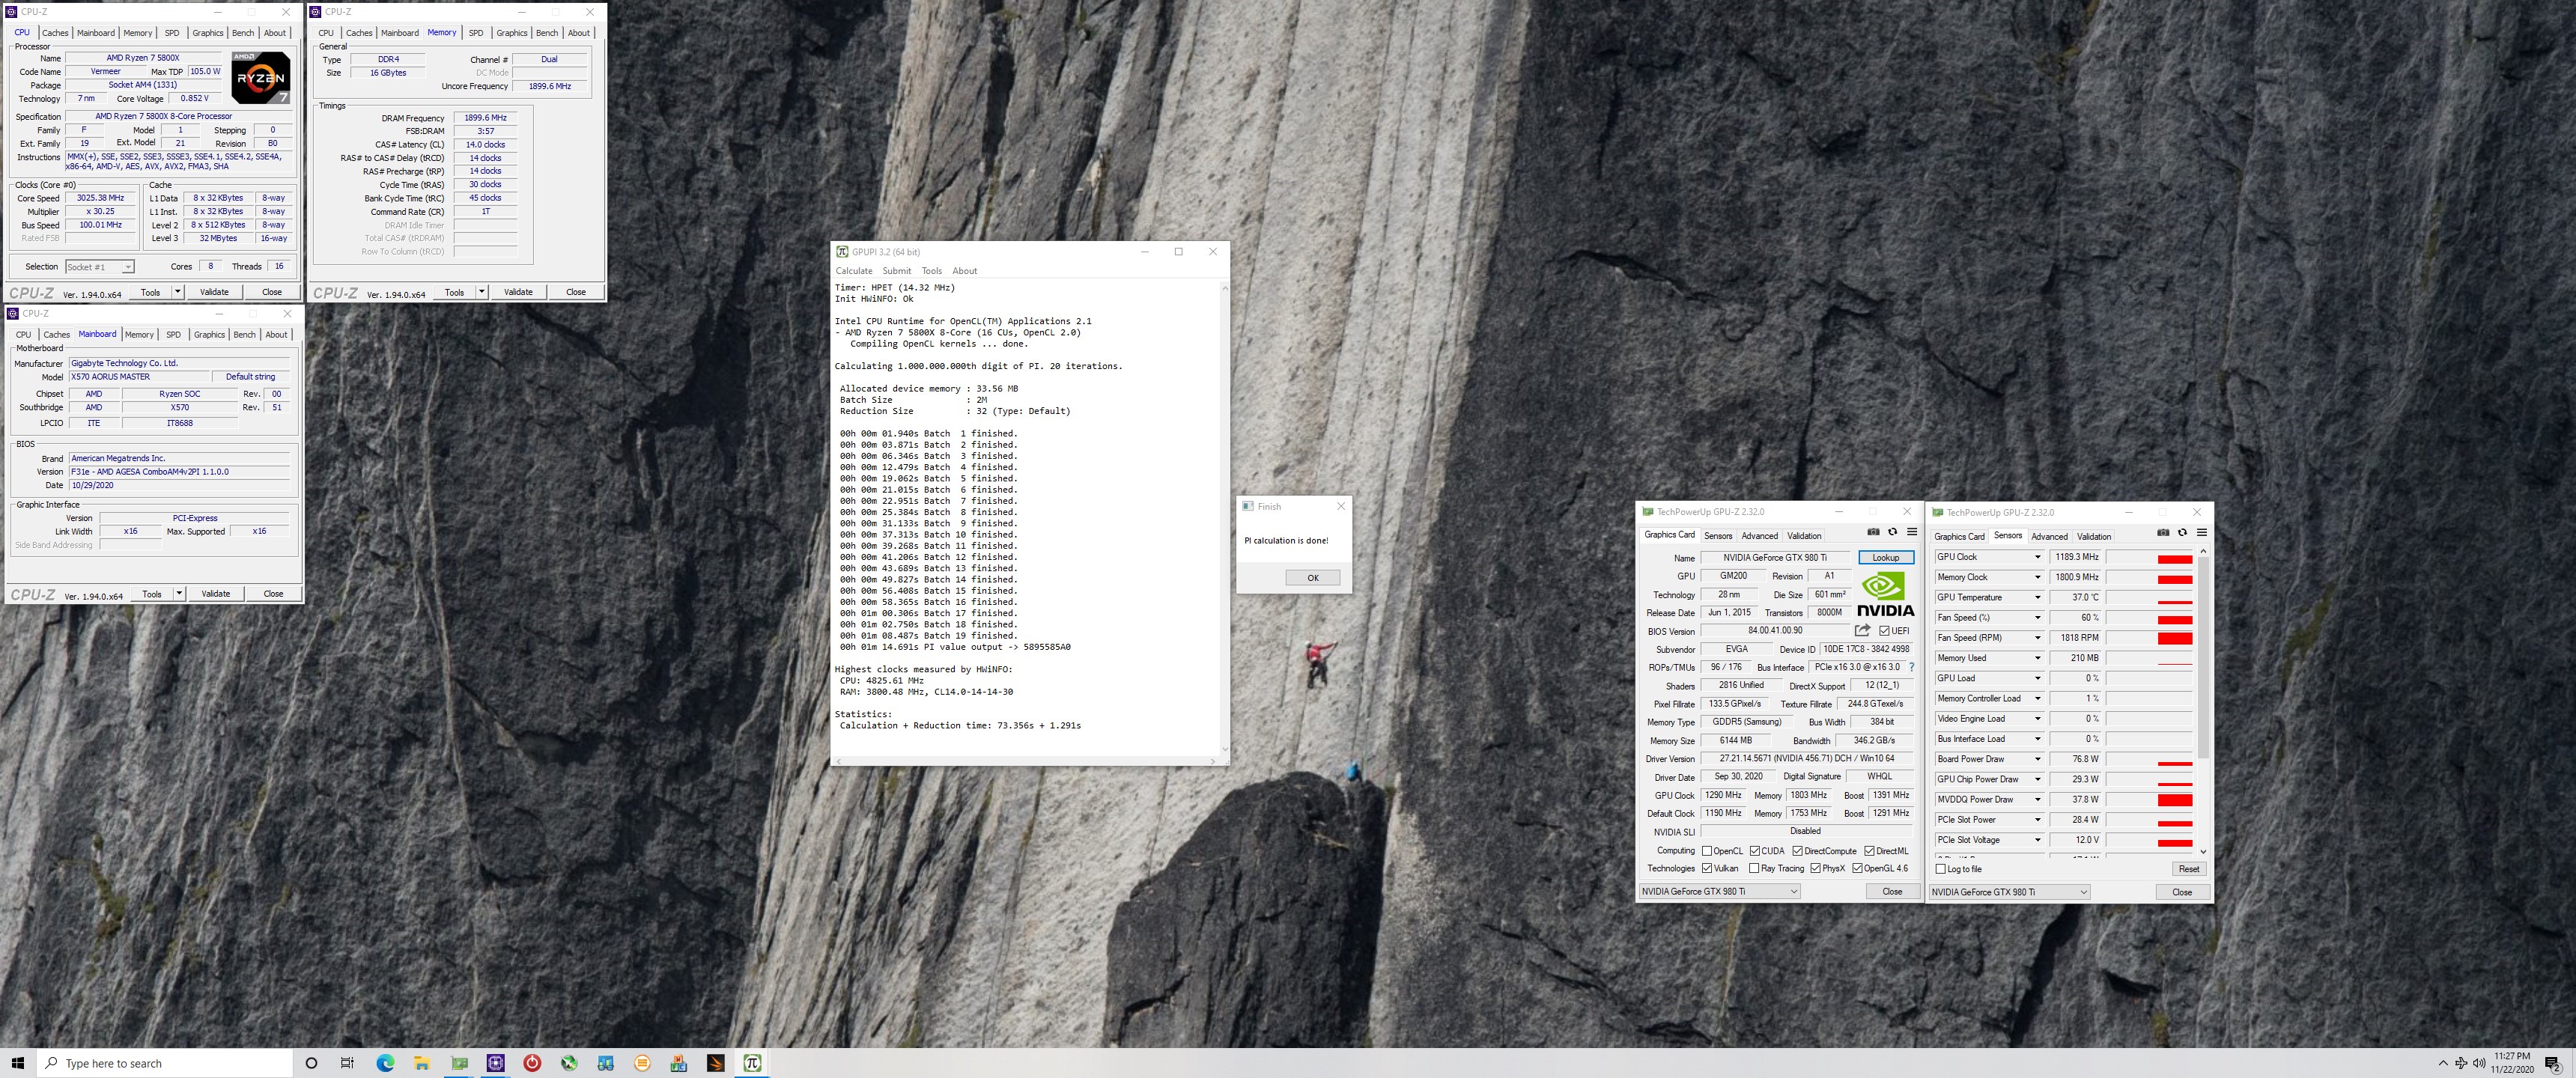Click Validate in CPU-Z Mainboard window
The image size is (2576, 1078).
click(x=215, y=594)
